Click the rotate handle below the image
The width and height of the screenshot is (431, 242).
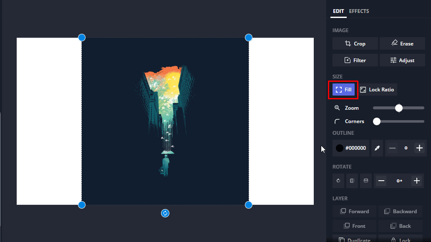tap(165, 213)
